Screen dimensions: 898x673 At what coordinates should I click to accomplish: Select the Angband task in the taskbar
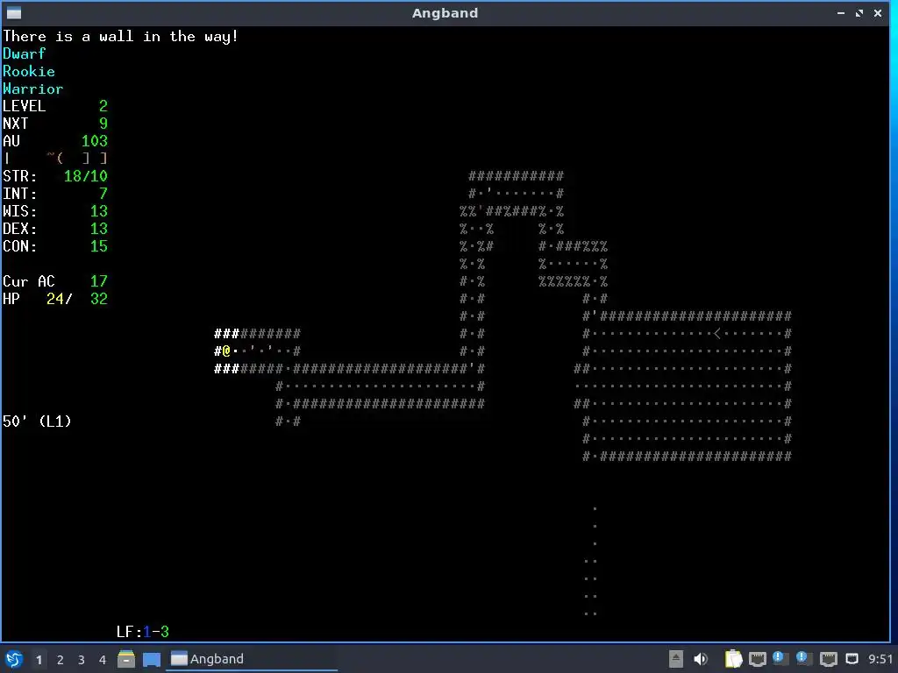tap(252, 659)
